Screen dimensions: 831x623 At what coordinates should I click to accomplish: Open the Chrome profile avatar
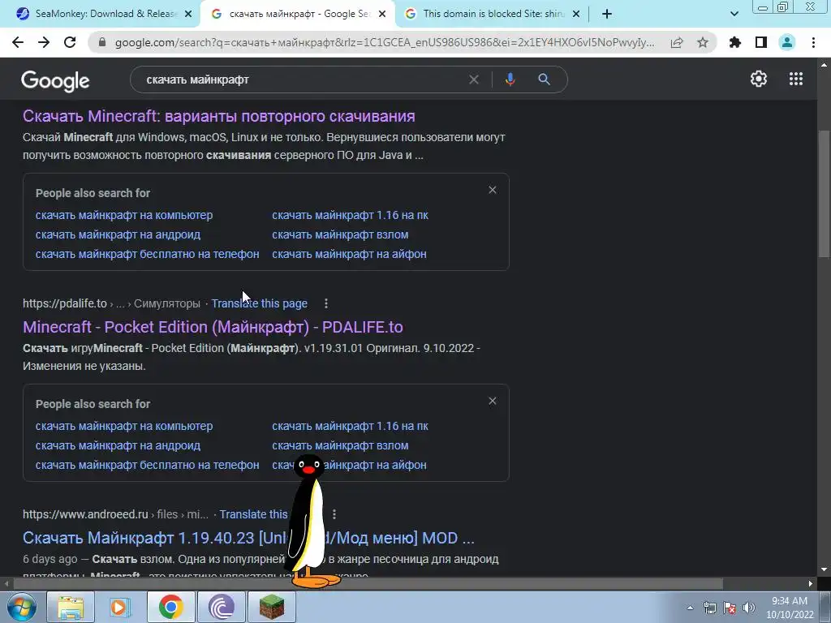pyautogui.click(x=787, y=42)
